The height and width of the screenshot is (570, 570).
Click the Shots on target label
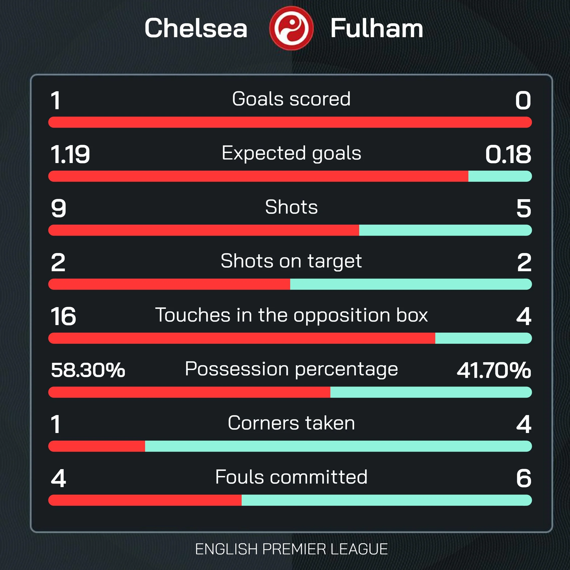tap(291, 261)
